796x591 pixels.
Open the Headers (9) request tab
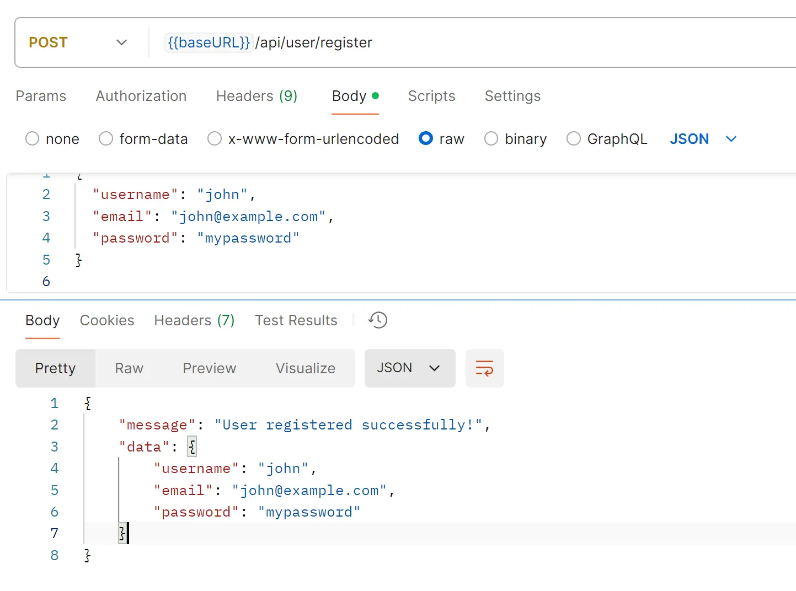[257, 96]
